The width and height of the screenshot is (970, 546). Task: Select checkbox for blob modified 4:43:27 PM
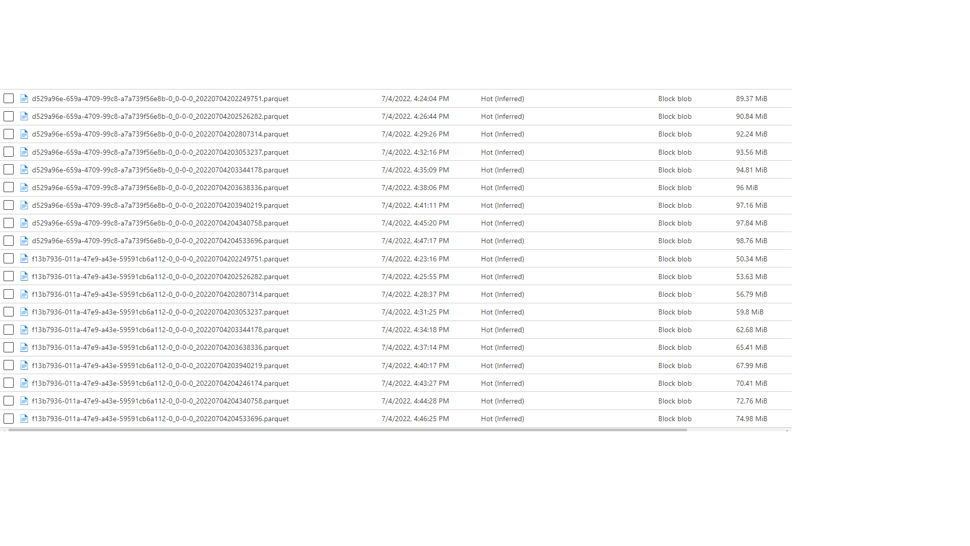pyautogui.click(x=9, y=383)
